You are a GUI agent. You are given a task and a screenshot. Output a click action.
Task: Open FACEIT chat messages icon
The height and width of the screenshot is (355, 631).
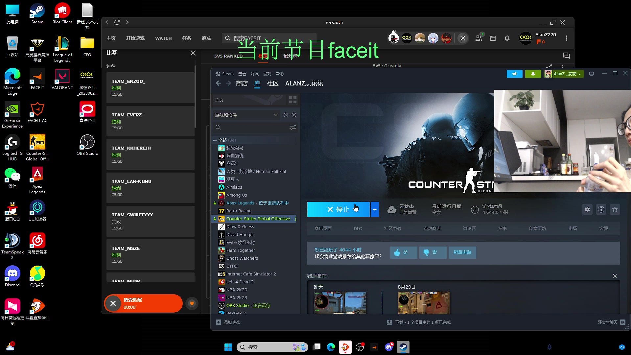pyautogui.click(x=566, y=56)
